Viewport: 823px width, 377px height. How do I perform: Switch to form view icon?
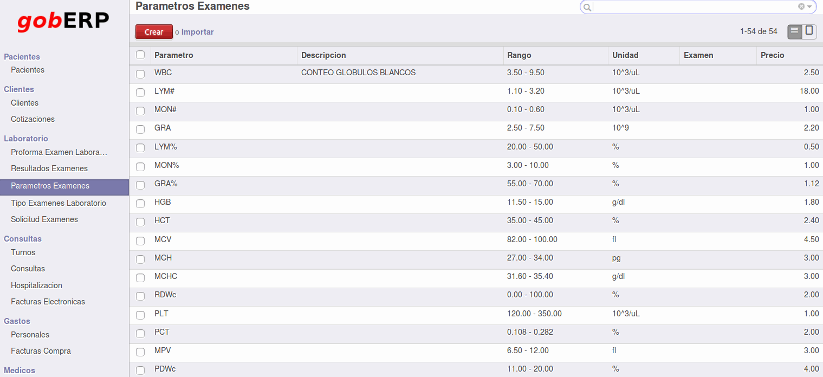click(x=809, y=31)
